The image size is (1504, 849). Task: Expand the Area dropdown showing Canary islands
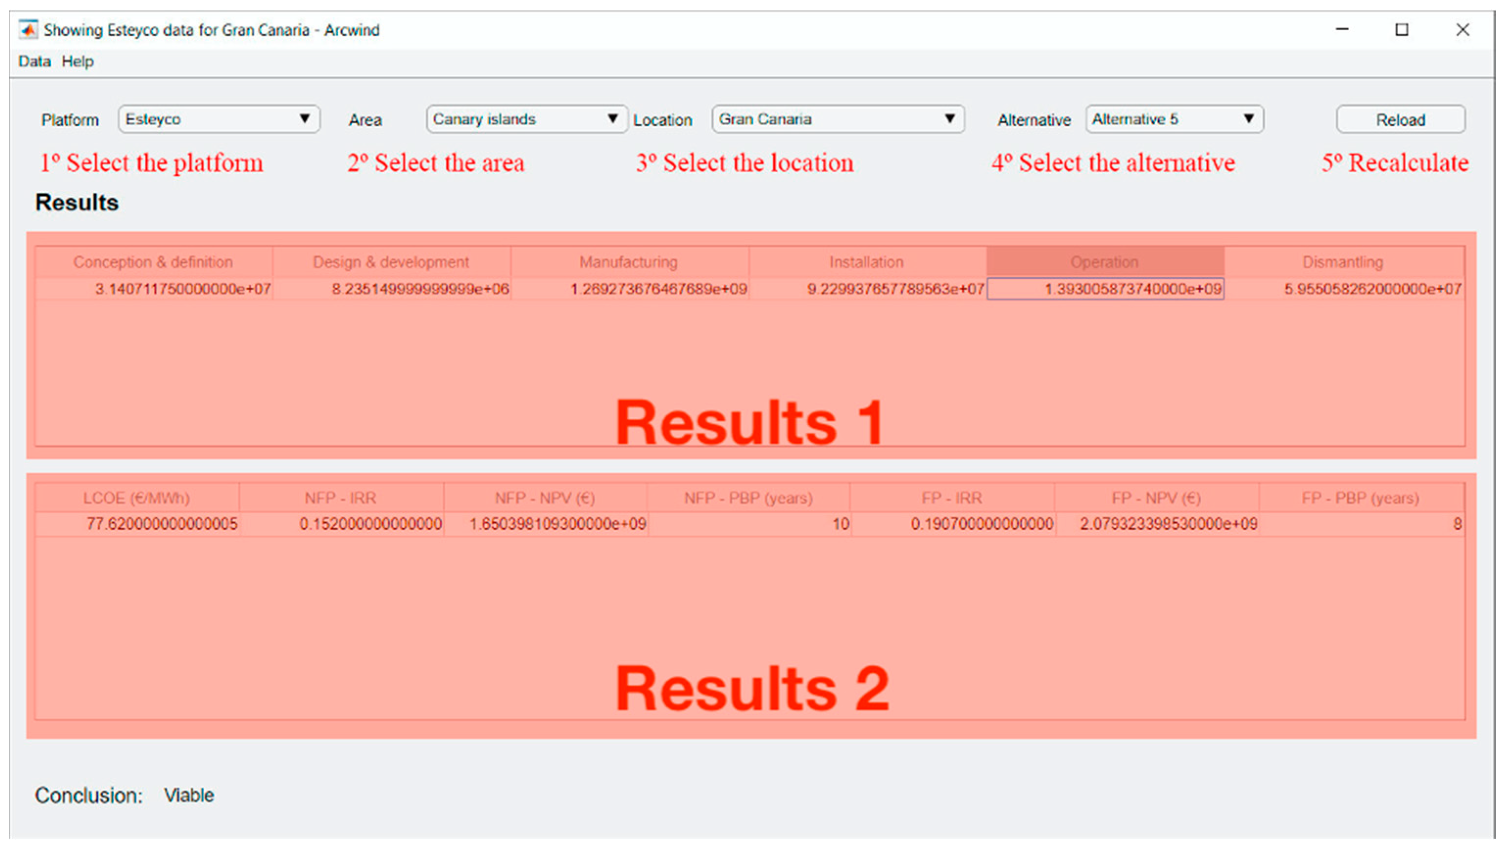[526, 119]
